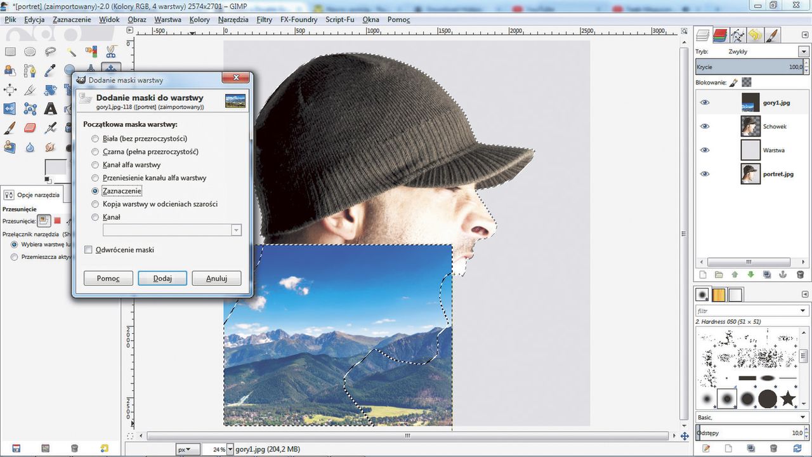Viewport: 812px width, 457px height.
Task: Select the Cage Transform tool
Action: (30, 109)
